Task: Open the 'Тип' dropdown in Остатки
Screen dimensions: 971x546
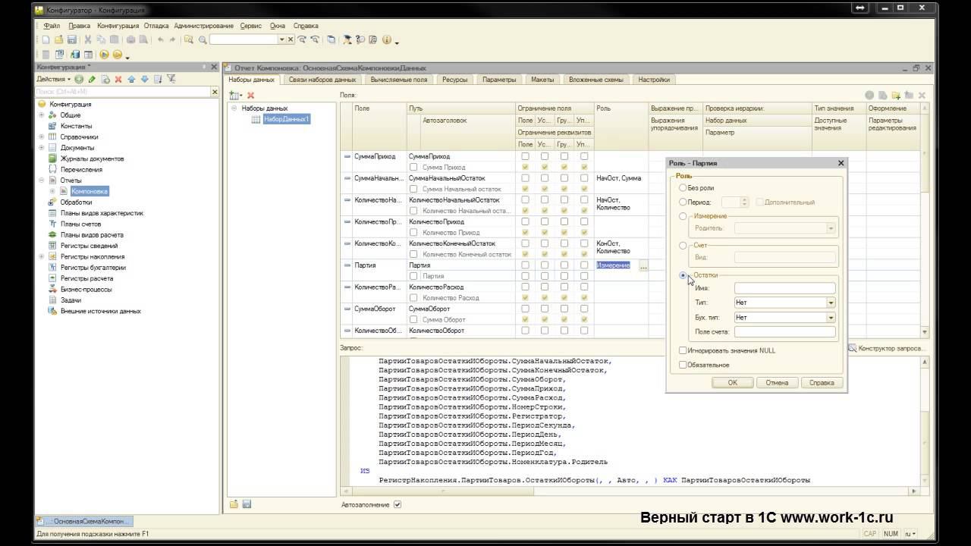Action: (x=831, y=303)
